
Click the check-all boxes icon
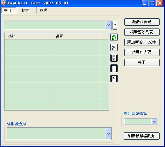(x=114, y=58)
